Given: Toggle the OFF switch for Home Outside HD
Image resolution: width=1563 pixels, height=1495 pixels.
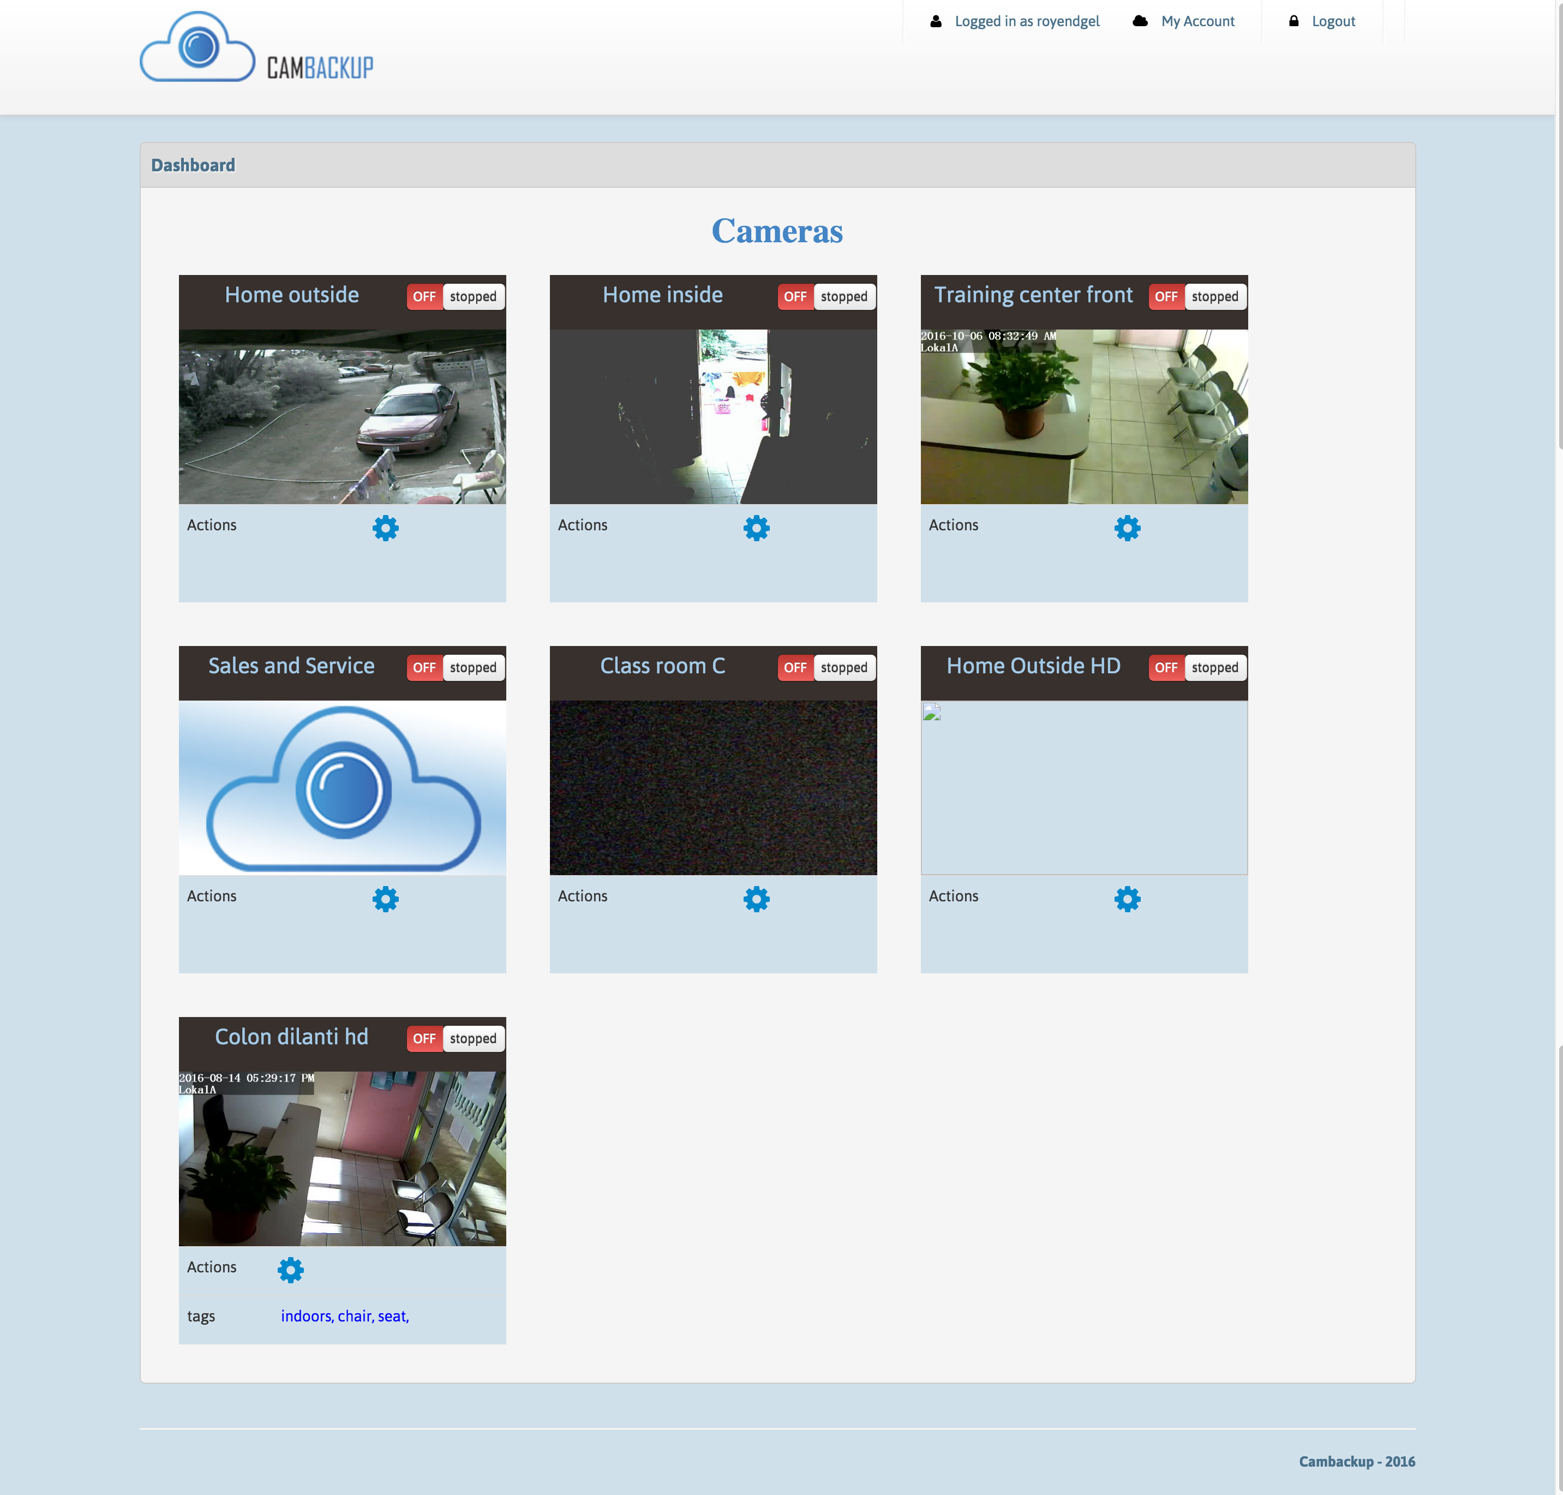Looking at the screenshot, I should [x=1166, y=668].
